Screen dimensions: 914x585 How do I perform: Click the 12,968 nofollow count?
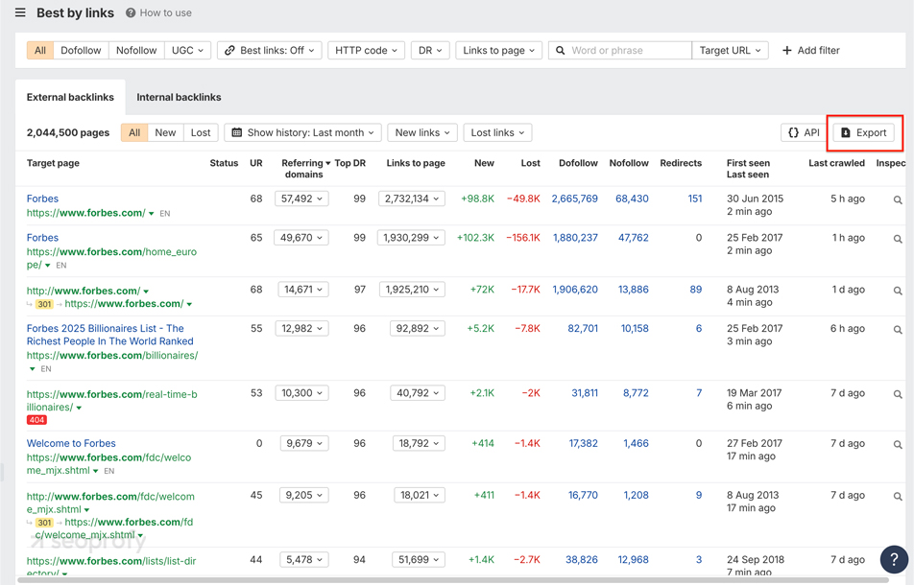tap(633, 559)
